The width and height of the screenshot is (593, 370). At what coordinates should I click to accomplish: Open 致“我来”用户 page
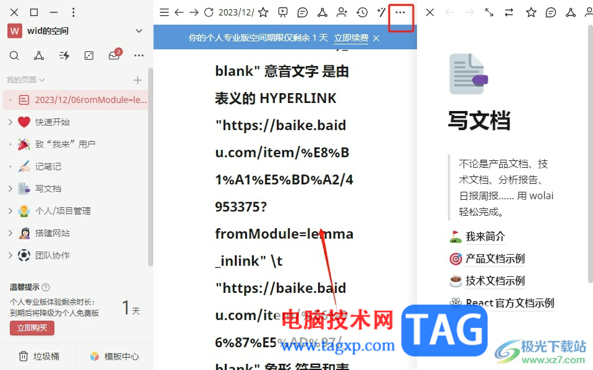click(x=65, y=144)
